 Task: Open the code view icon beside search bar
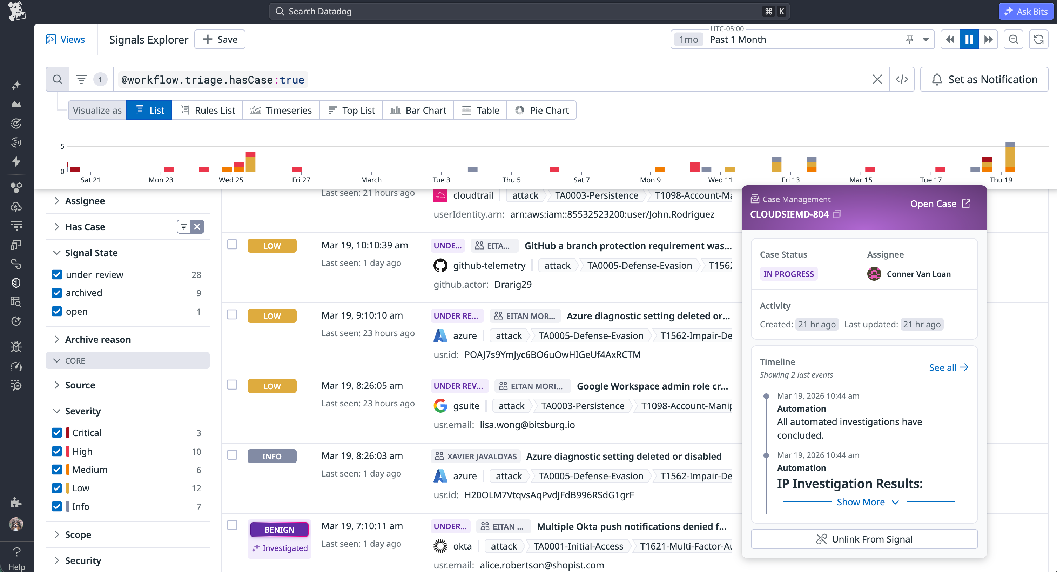(x=902, y=79)
